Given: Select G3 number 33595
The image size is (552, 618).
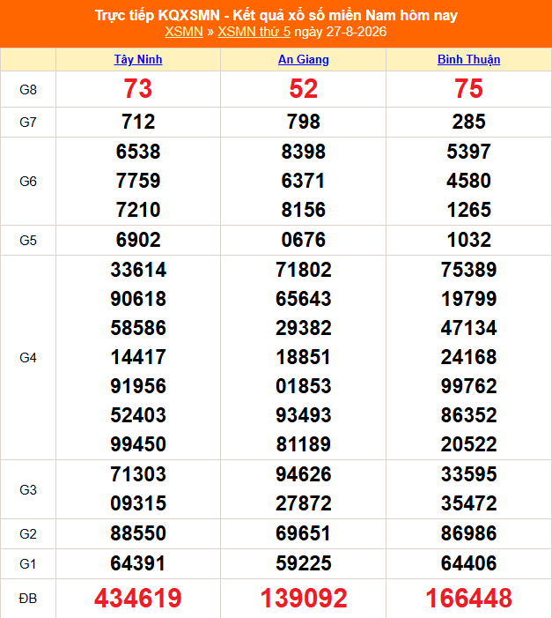Looking at the screenshot, I should pos(468,474).
